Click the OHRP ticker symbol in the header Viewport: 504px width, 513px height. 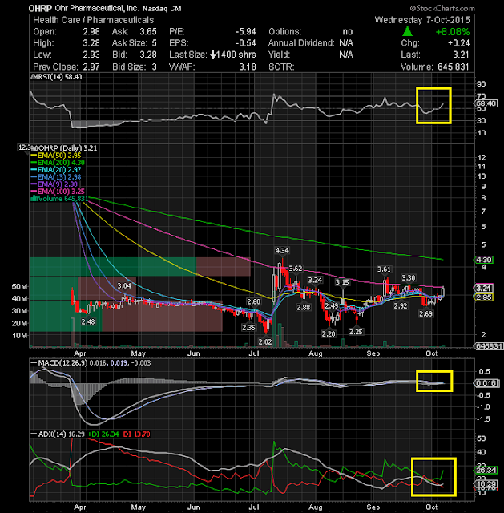(x=40, y=8)
